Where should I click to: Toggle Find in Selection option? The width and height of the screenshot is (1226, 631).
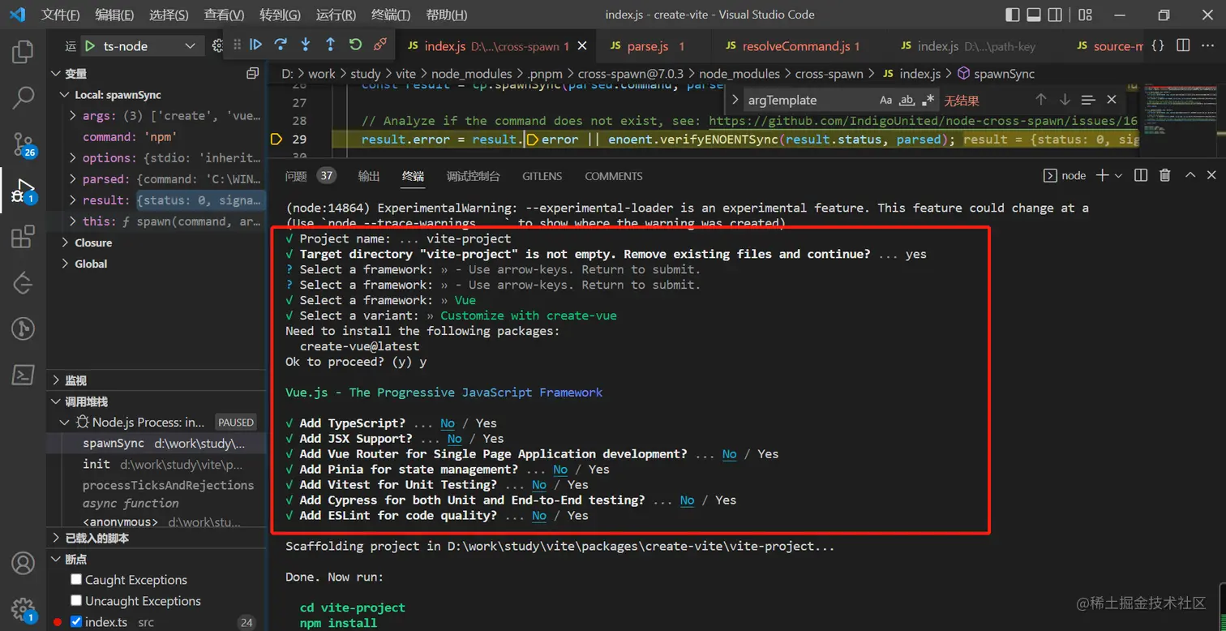click(x=1088, y=100)
